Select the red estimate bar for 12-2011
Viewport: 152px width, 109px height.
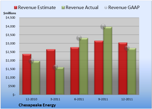(x=123, y=68)
